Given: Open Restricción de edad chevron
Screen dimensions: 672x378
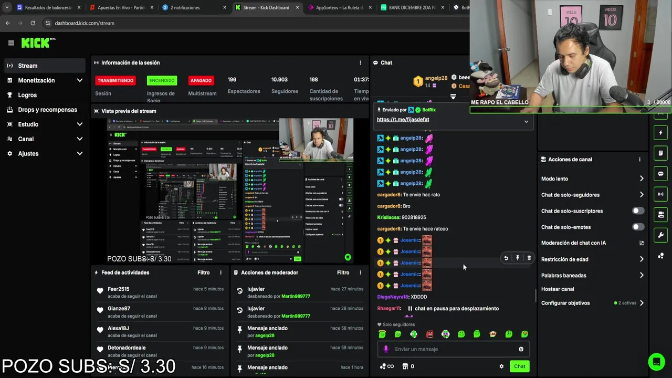Looking at the screenshot, I should click(x=642, y=259).
